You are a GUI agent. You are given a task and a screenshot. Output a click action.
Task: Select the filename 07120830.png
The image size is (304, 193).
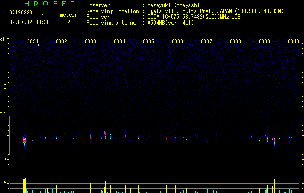tap(27, 13)
